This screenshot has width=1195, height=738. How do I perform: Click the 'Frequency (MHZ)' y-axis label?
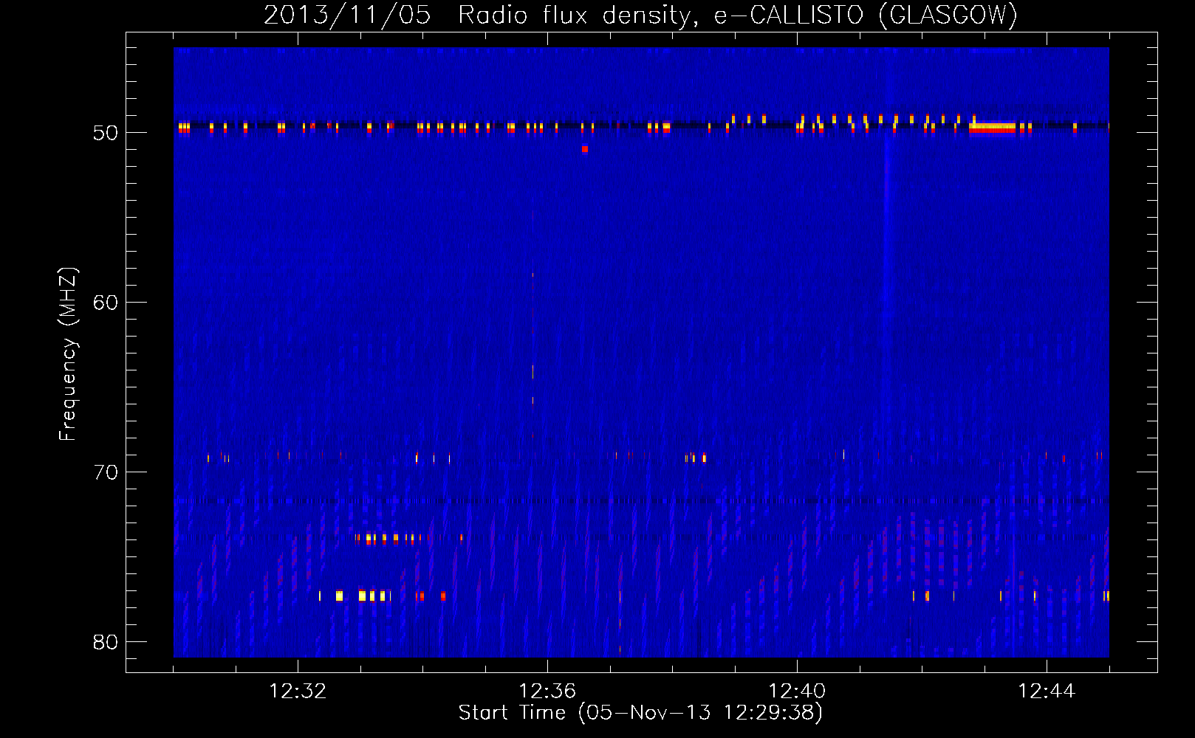67,354
